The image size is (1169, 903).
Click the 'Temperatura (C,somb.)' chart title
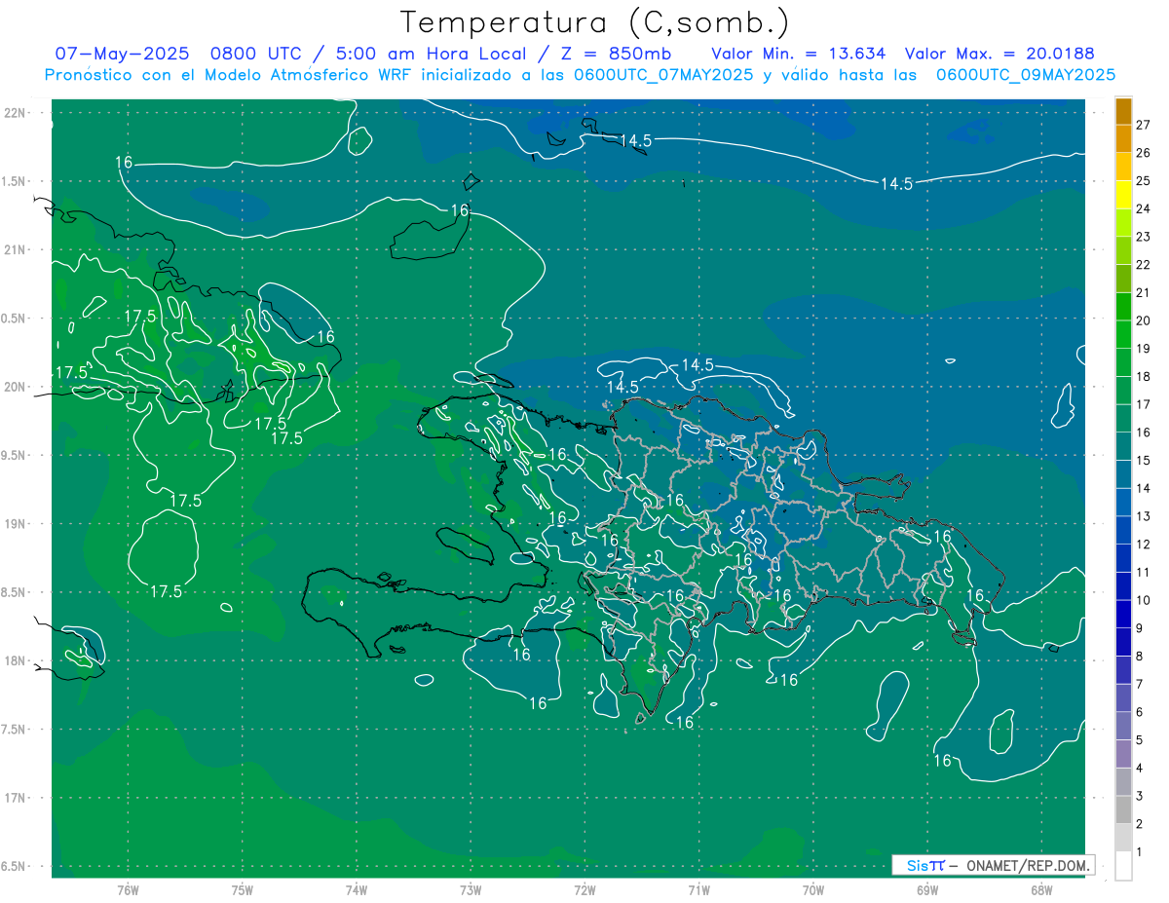[x=594, y=21]
